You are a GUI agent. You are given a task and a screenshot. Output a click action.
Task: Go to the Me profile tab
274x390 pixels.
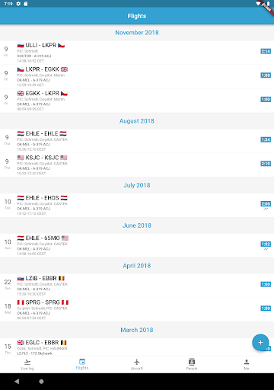tap(247, 364)
